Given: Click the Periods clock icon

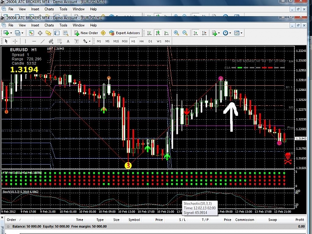Looking at the screenshot, I should (x=225, y=33).
